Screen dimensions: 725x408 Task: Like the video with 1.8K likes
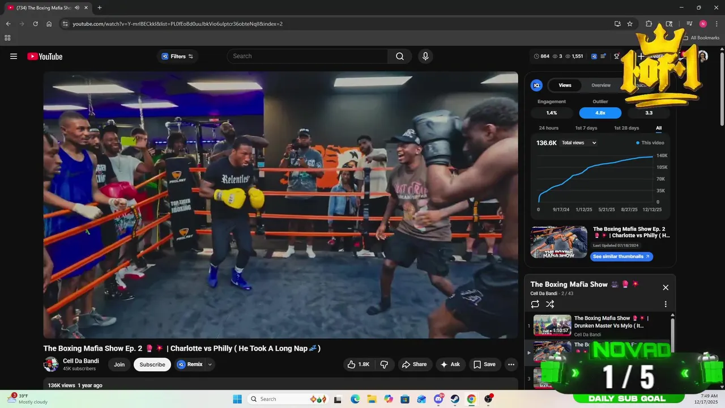tap(359, 364)
